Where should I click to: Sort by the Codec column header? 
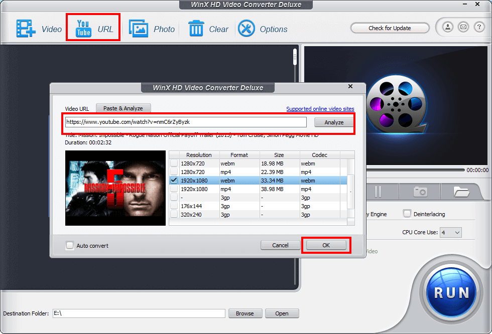tap(319, 155)
